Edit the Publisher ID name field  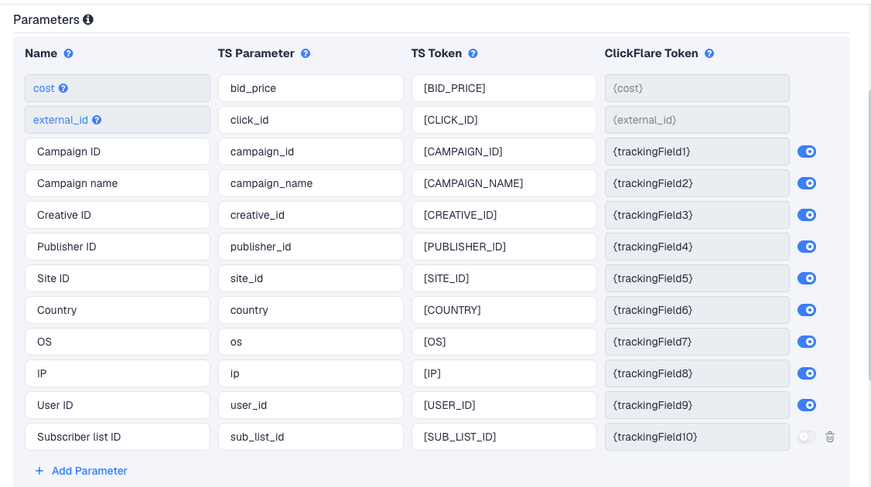pos(118,247)
